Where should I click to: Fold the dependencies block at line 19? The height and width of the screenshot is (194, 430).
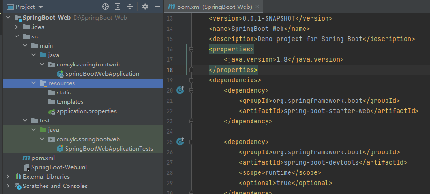pyautogui.click(x=191, y=80)
